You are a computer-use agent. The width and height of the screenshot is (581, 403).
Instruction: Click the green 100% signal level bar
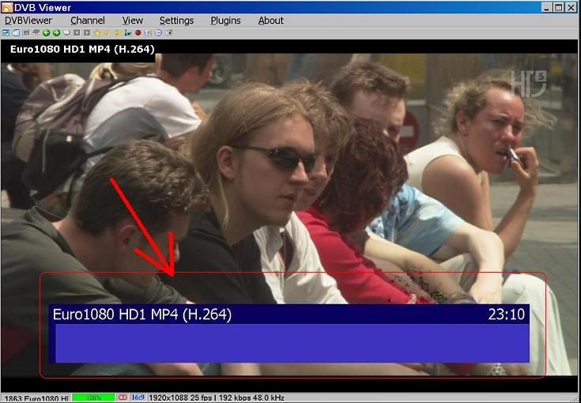[93, 397]
